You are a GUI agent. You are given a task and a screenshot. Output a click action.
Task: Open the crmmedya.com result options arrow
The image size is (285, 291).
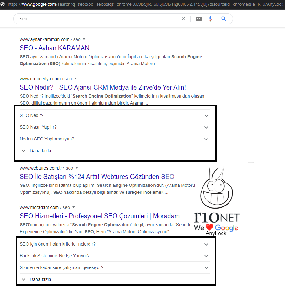(76, 79)
